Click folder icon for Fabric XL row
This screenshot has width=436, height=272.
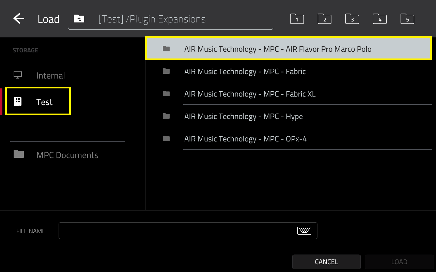tap(166, 93)
